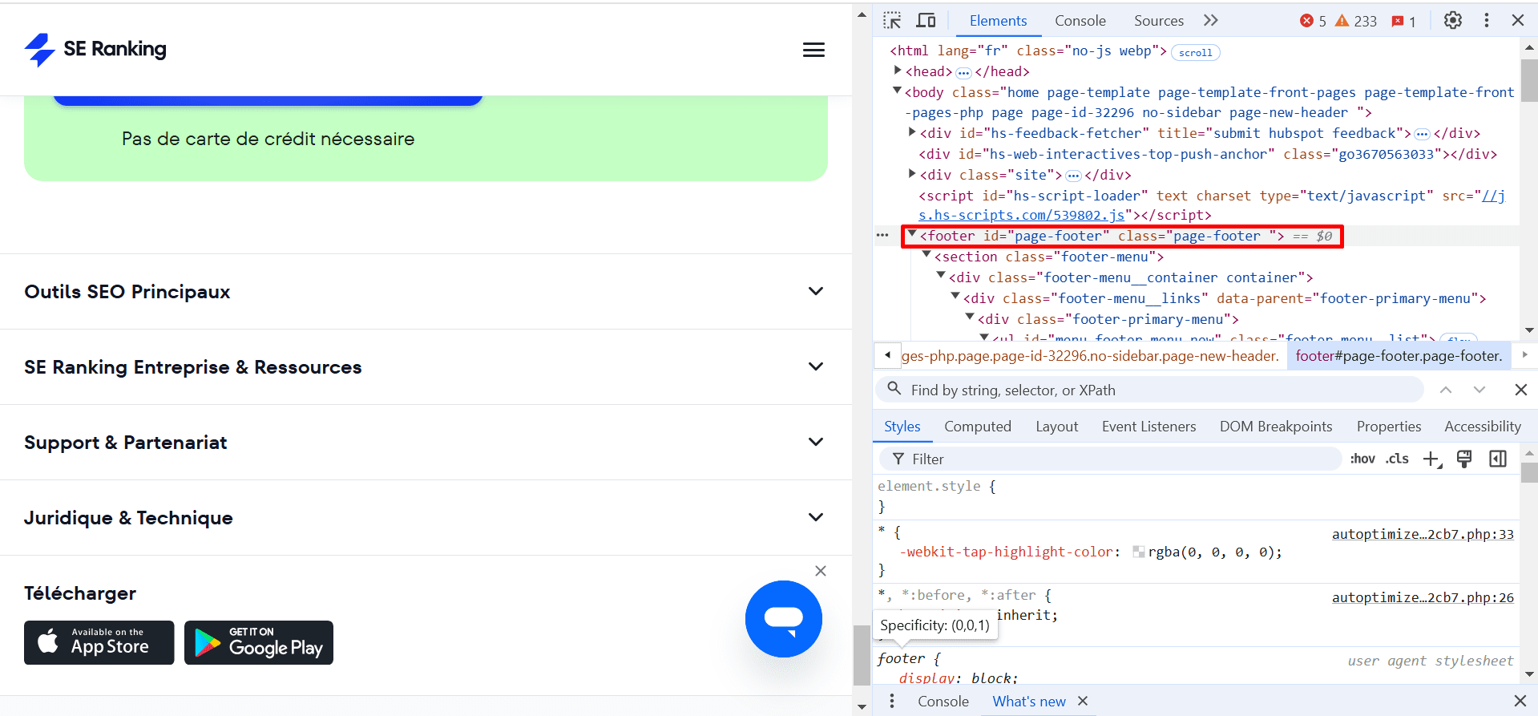Open autoptimize…2cb7.php:26 source link

(1423, 597)
